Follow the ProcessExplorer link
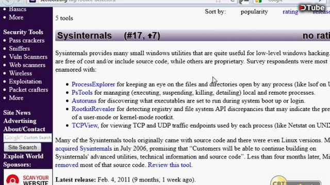Image resolution: width=330 pixels, height=185 pixels. coord(93,84)
